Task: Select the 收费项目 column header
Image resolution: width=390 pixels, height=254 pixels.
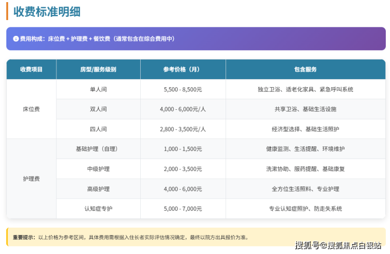Action: (31, 69)
